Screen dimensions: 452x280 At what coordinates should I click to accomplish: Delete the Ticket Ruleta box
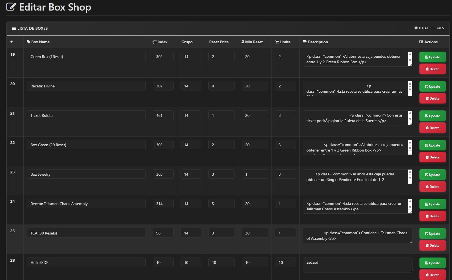[x=432, y=128]
